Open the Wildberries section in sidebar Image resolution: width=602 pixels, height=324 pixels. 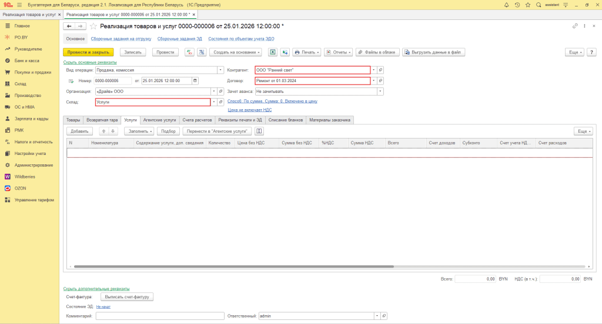point(25,176)
